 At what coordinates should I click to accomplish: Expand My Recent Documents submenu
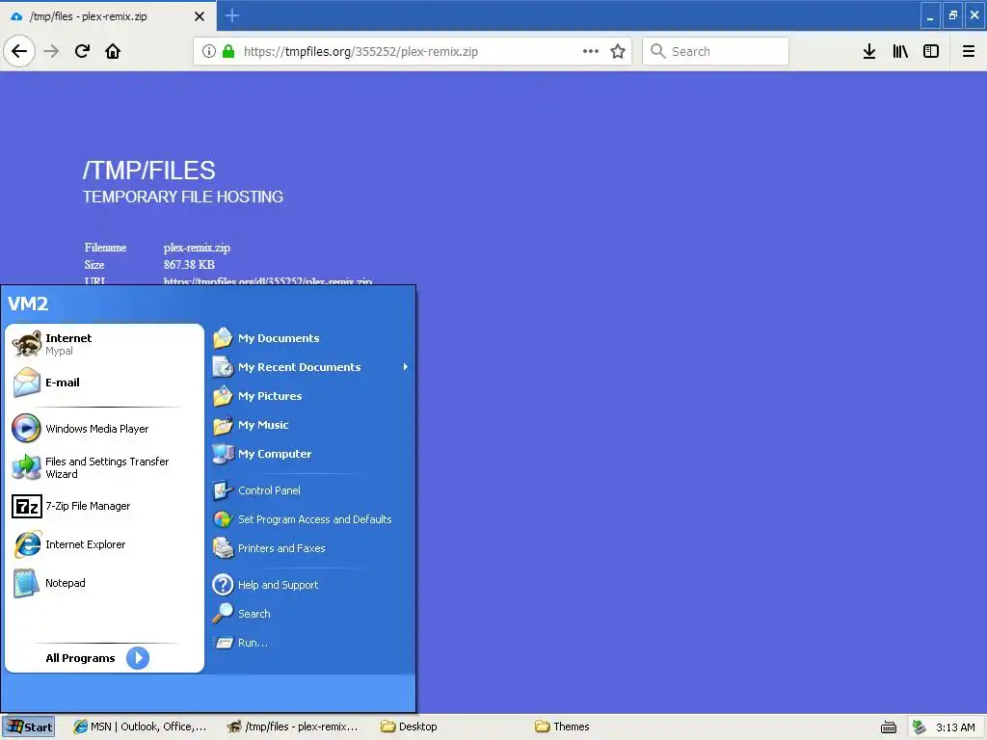click(x=311, y=367)
